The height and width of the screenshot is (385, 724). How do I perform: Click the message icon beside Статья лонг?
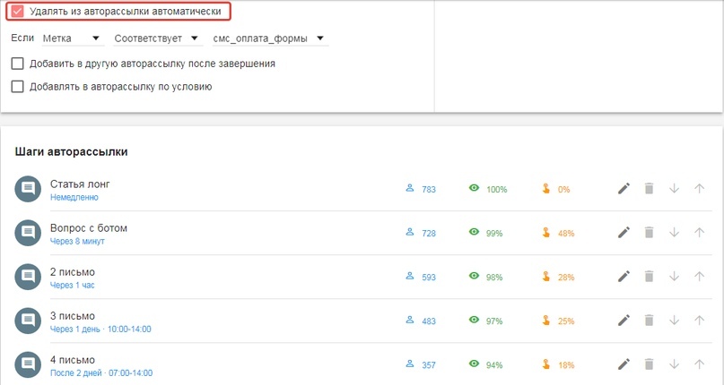pyautogui.click(x=28, y=189)
